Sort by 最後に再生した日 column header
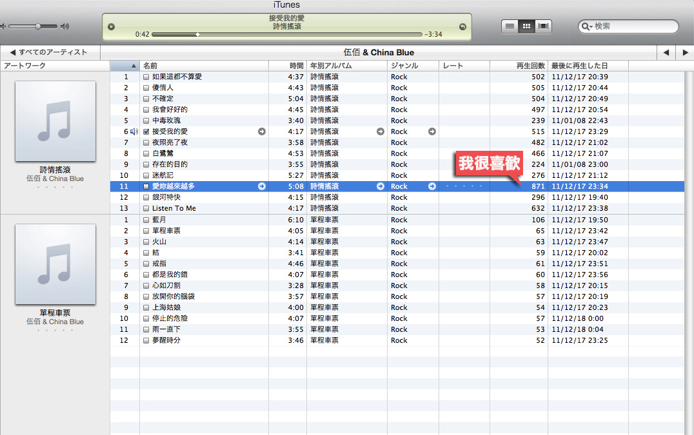The width and height of the screenshot is (694, 435). [x=588, y=66]
